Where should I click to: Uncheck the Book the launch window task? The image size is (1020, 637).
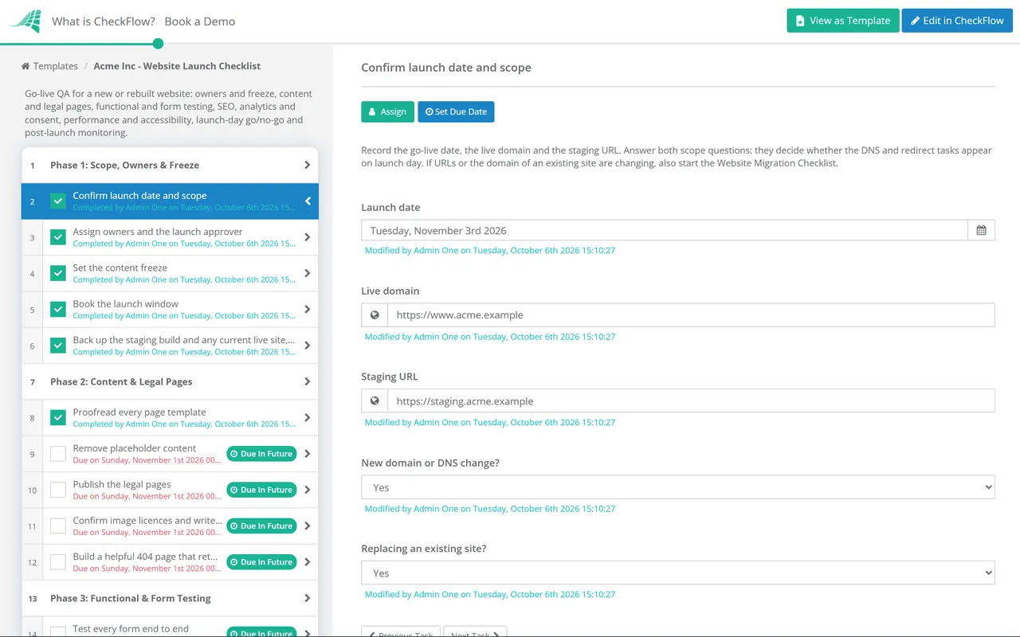pos(58,310)
